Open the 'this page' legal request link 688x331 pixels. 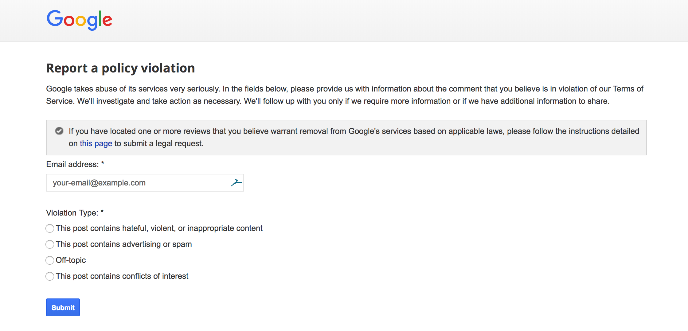96,143
